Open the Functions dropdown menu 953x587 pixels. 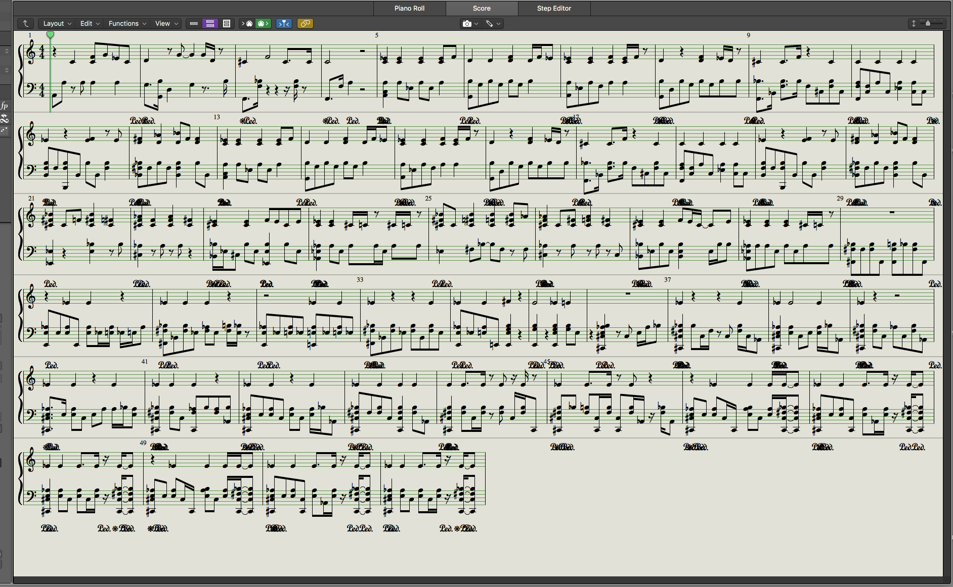tap(127, 23)
